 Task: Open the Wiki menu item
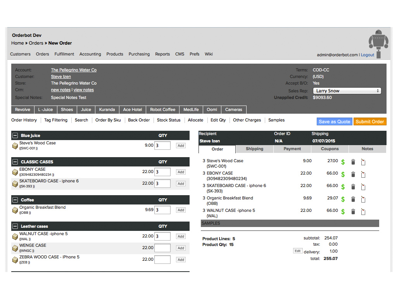click(209, 54)
